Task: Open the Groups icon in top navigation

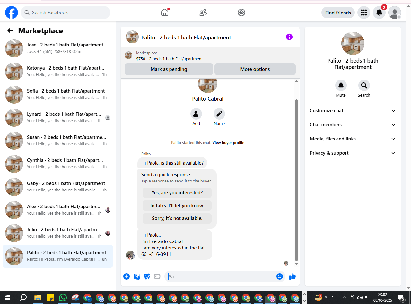Action: tap(241, 13)
